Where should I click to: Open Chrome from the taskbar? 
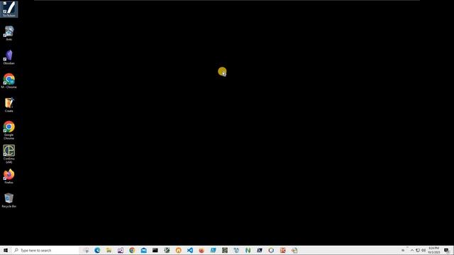[x=132, y=250]
